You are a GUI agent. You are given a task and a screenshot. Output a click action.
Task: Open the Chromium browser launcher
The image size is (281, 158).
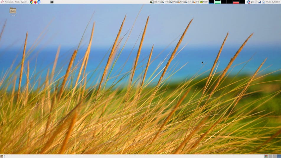coord(39,2)
